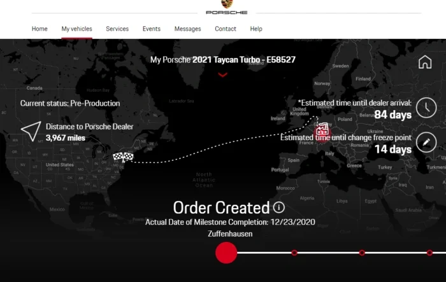Expand the red chevron under vehicle title

[x=223, y=74]
